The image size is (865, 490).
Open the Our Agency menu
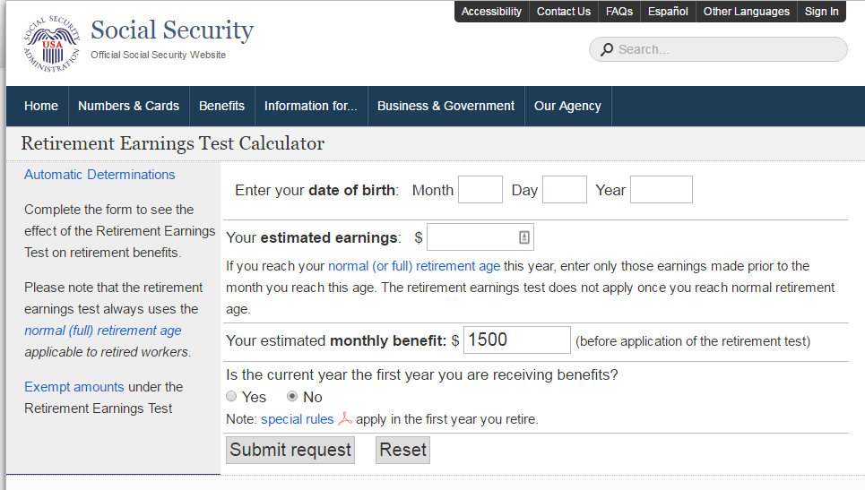pos(567,106)
